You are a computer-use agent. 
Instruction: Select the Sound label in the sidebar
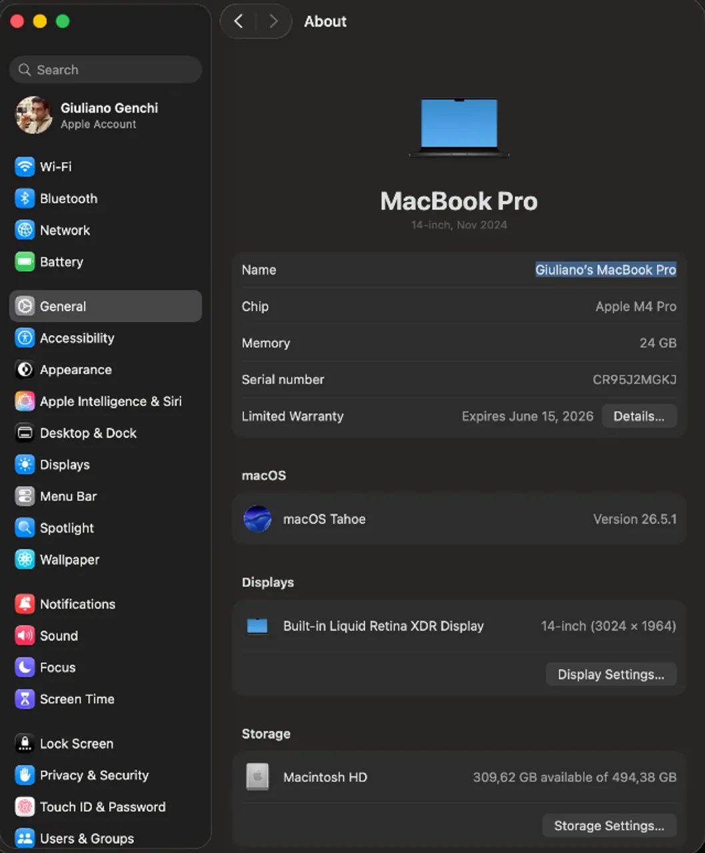tap(59, 636)
